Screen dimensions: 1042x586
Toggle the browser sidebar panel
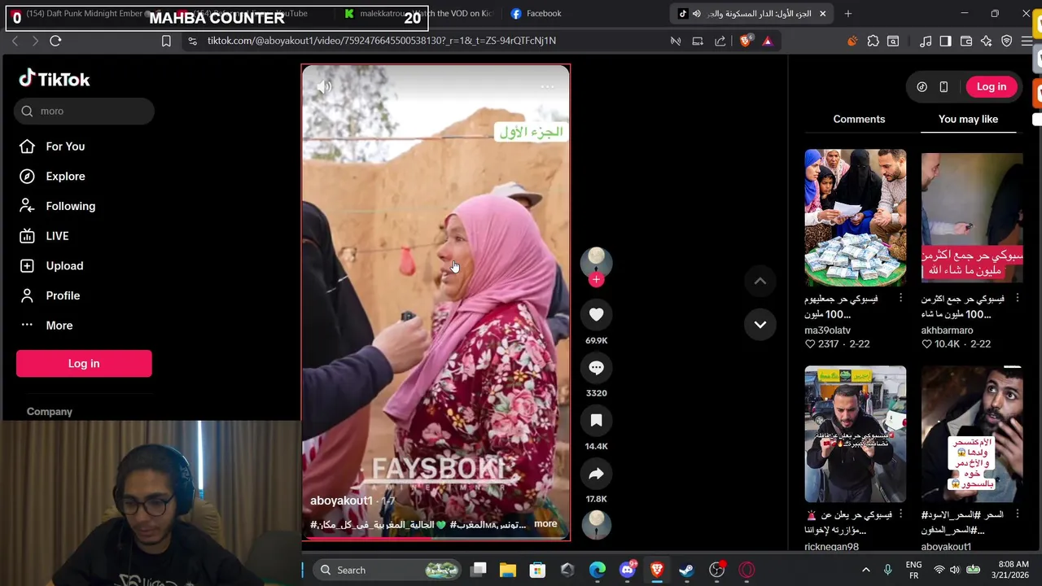pos(945,41)
